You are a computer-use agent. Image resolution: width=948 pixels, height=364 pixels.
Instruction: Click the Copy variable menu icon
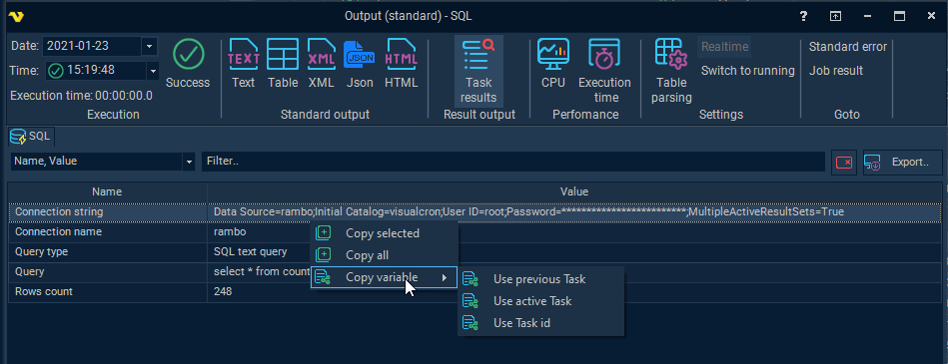324,277
